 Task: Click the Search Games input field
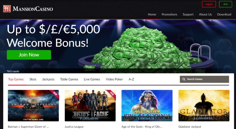(x=204, y=79)
